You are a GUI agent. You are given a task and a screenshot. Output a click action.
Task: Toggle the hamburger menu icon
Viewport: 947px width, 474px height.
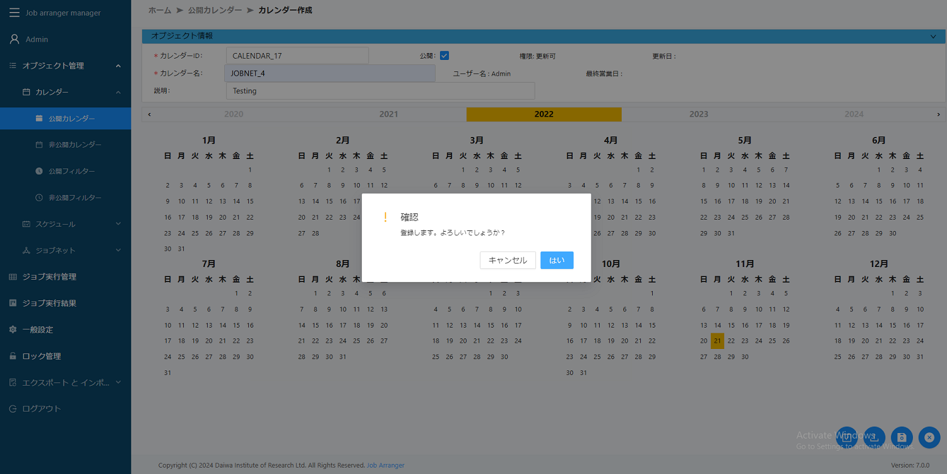click(x=14, y=13)
